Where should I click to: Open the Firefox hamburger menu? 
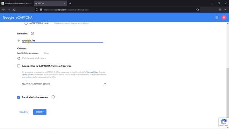point(225,10)
